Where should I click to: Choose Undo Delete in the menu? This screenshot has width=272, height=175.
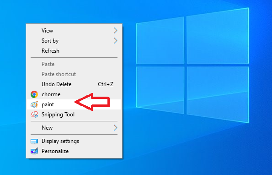(x=74, y=84)
